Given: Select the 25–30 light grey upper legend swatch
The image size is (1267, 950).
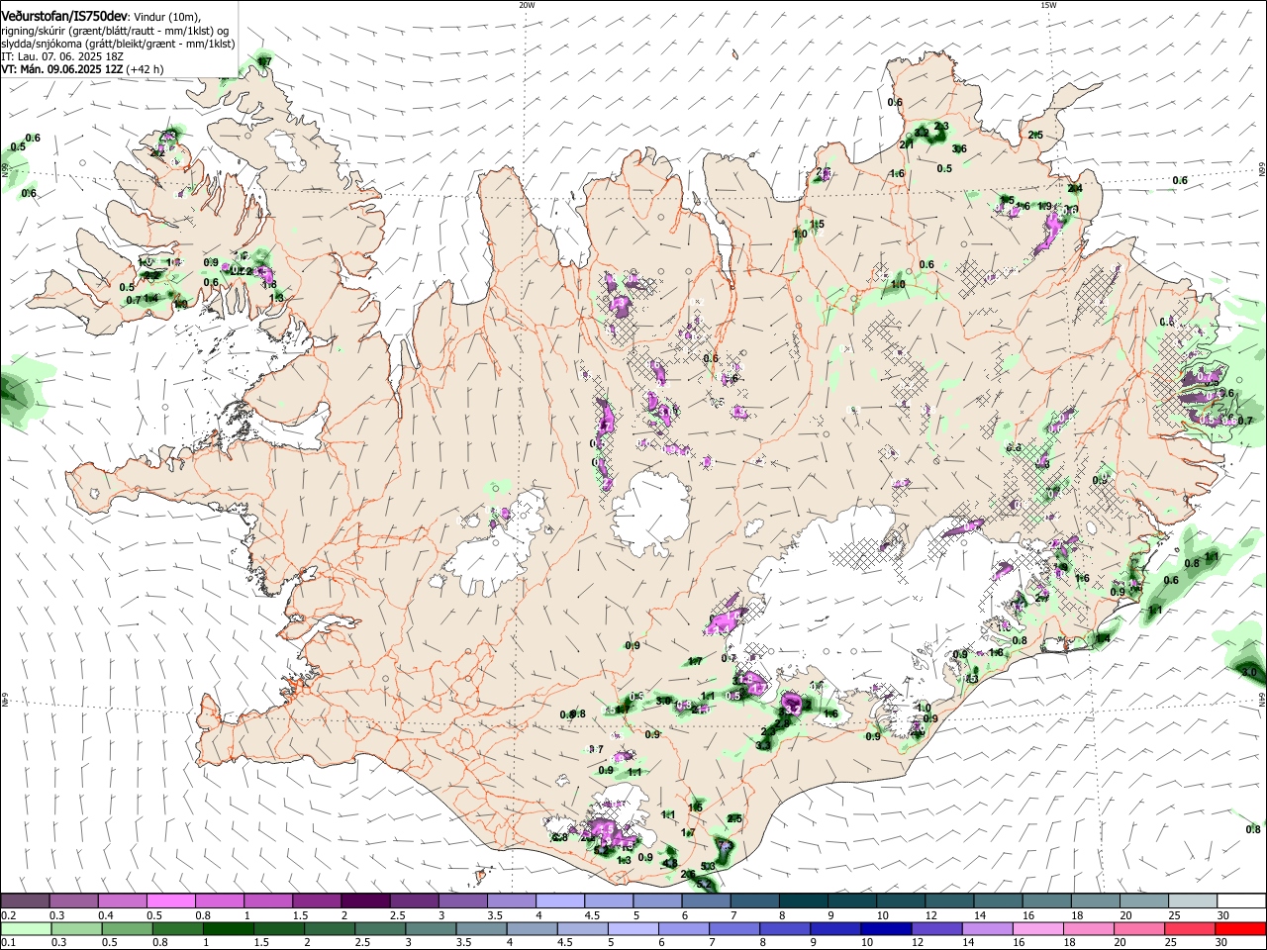Looking at the screenshot, I should click(x=1194, y=902).
